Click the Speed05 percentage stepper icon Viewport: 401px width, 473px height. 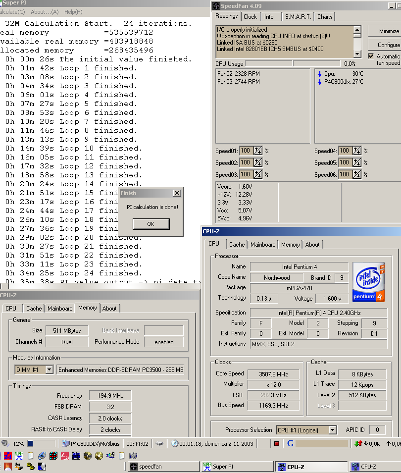coord(356,162)
